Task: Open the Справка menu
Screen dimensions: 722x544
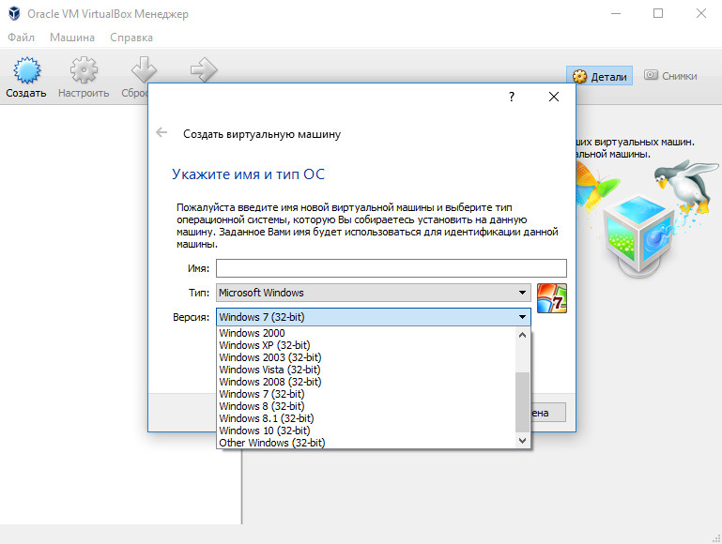Action: pos(131,38)
